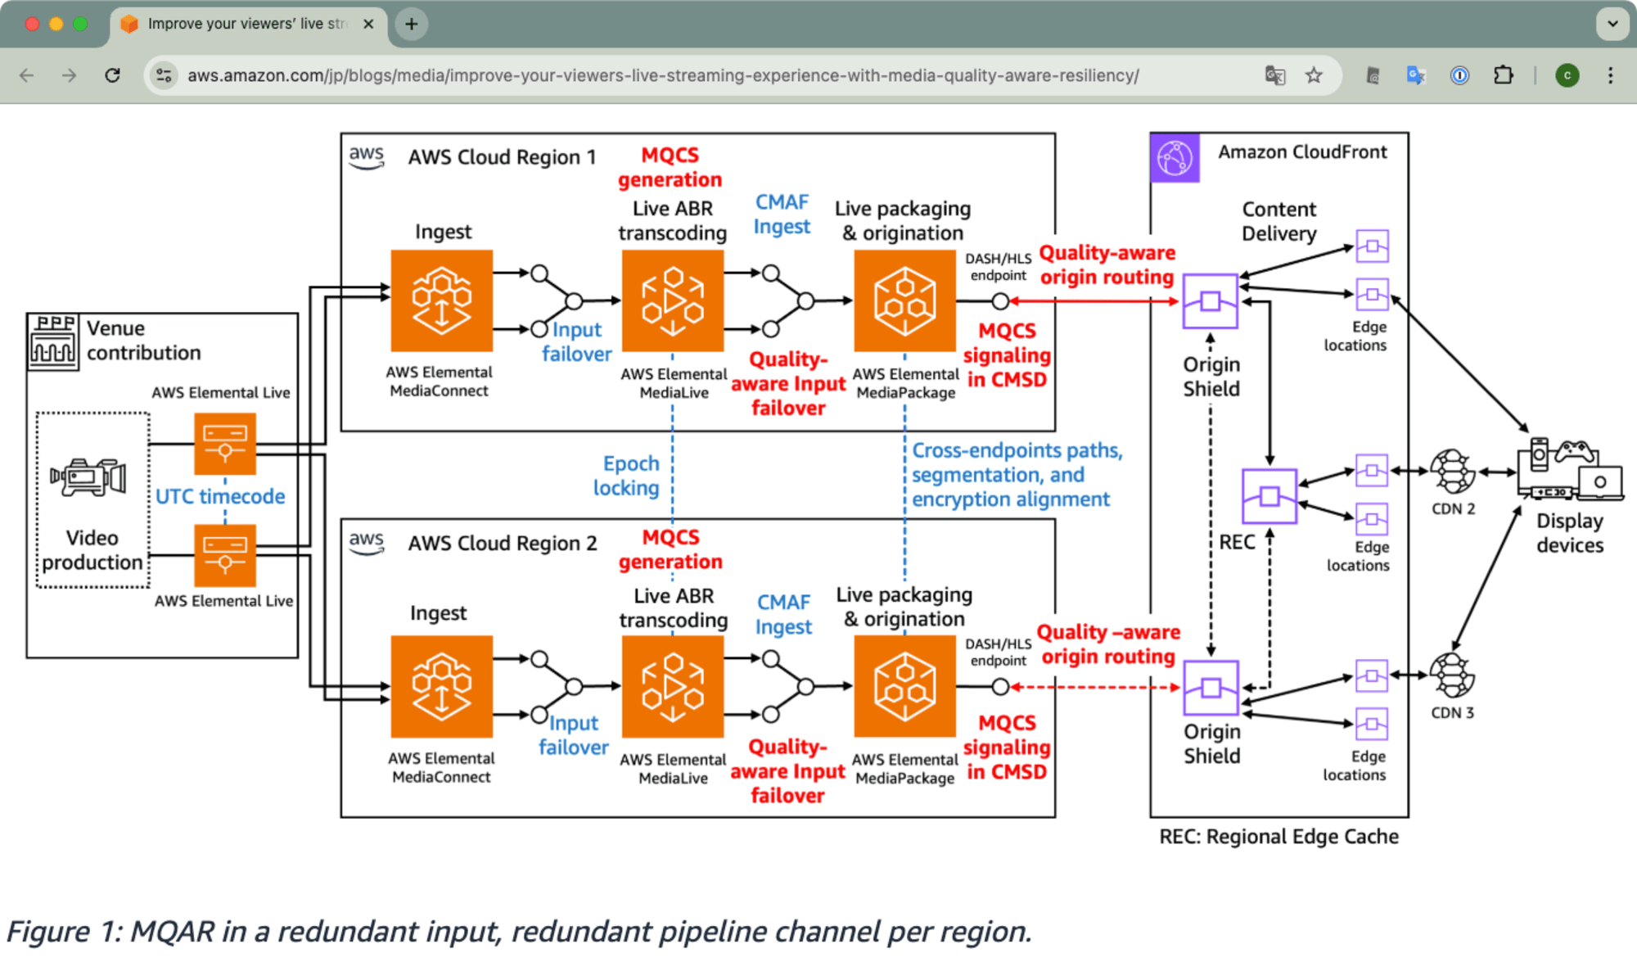Click the Venue contribution icon

(x=53, y=341)
